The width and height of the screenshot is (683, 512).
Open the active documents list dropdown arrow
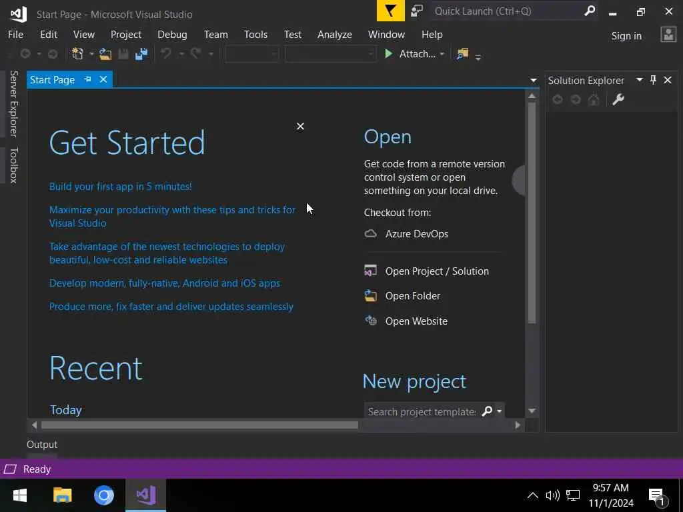click(x=533, y=80)
